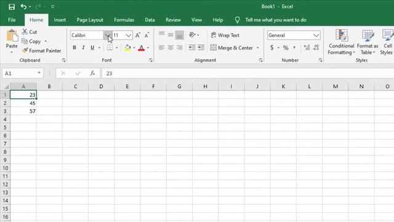Viewport: 394px width, 222px height.
Task: Open the font size dropdown
Action: point(129,35)
